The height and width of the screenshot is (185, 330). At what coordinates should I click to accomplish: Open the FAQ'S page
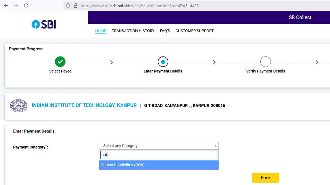pyautogui.click(x=165, y=31)
